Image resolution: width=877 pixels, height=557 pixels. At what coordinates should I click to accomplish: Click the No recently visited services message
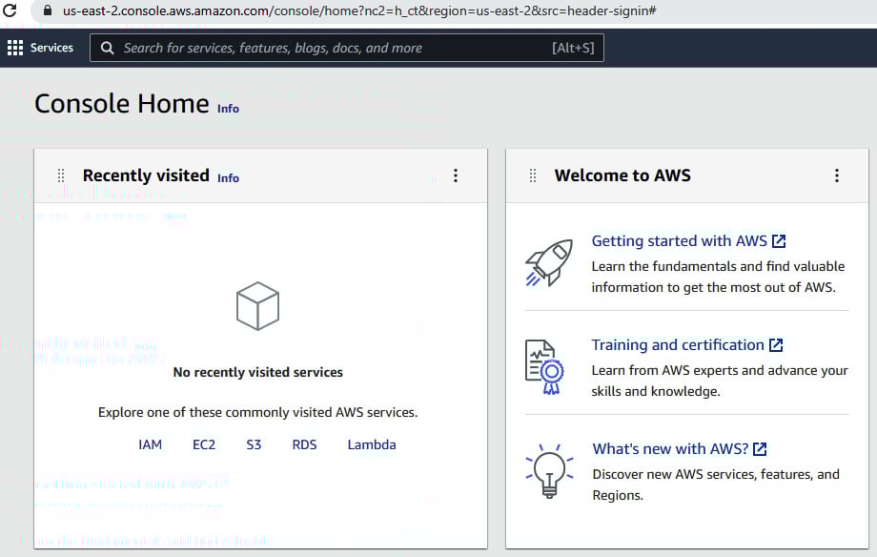257,372
